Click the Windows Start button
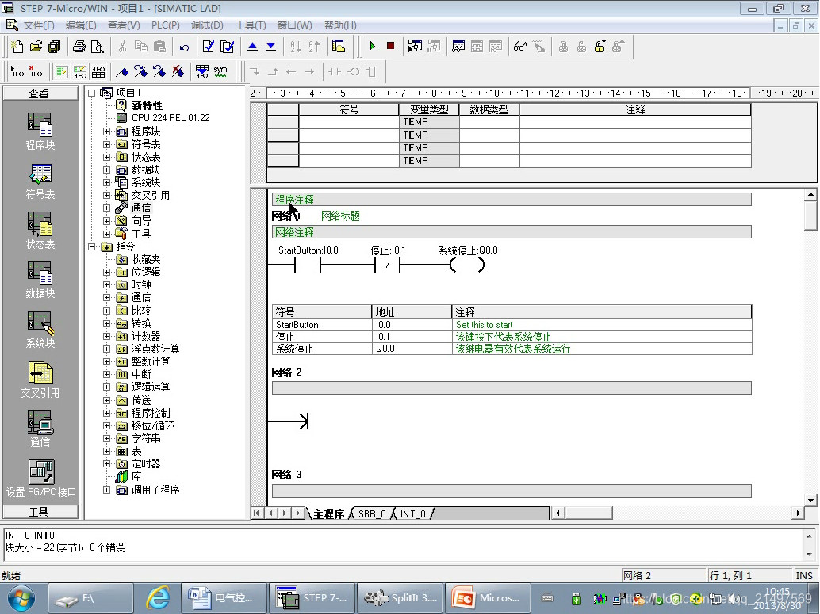 coord(21,598)
